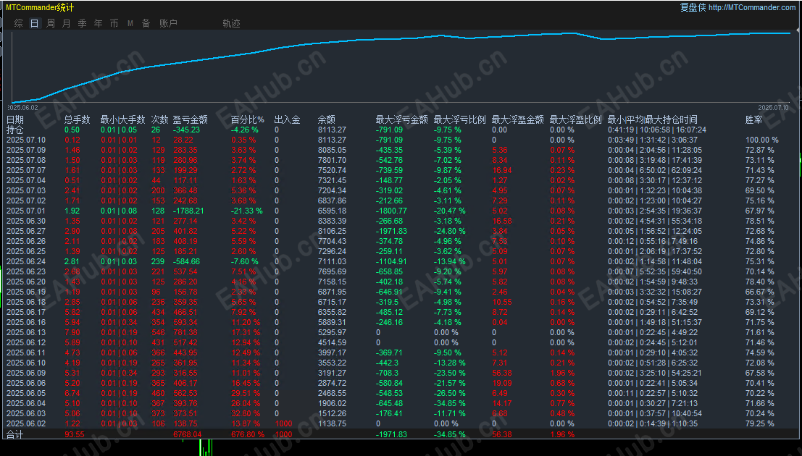
Task: Click the 合计 totals row label
Action: [14, 434]
